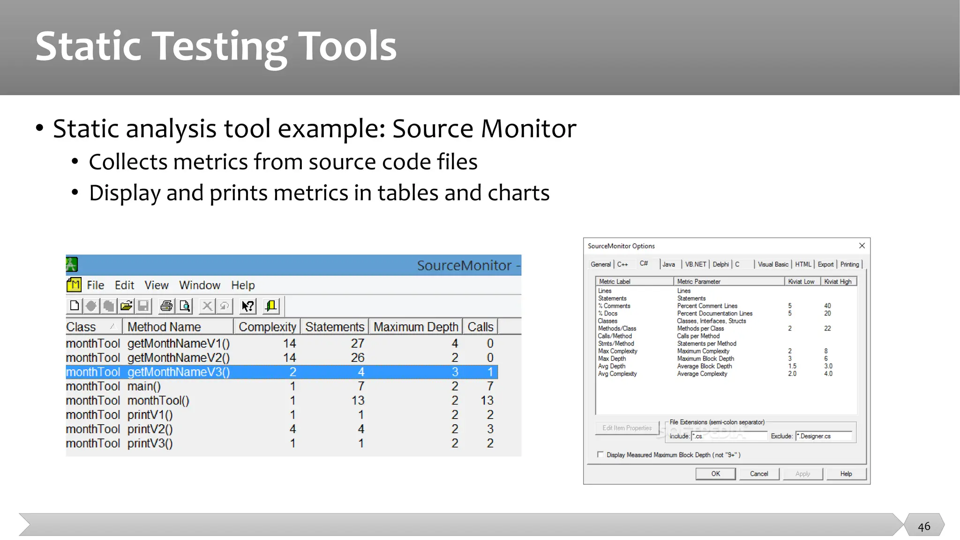The height and width of the screenshot is (540, 960).
Task: Switch to the Export tab
Action: [x=826, y=264]
